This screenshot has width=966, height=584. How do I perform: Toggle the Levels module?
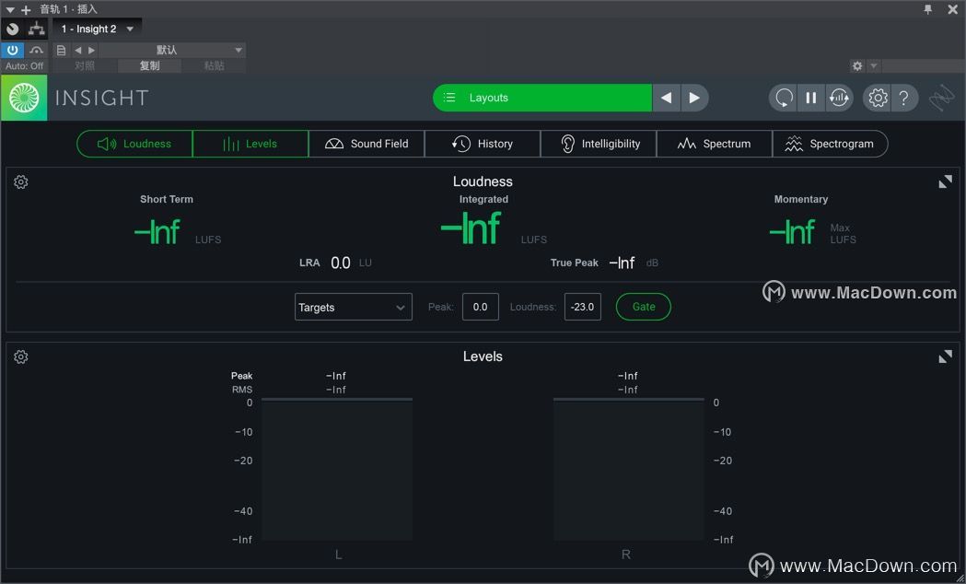(x=250, y=144)
